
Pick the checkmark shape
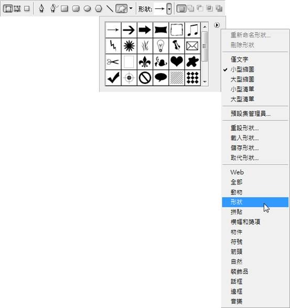tap(113, 78)
